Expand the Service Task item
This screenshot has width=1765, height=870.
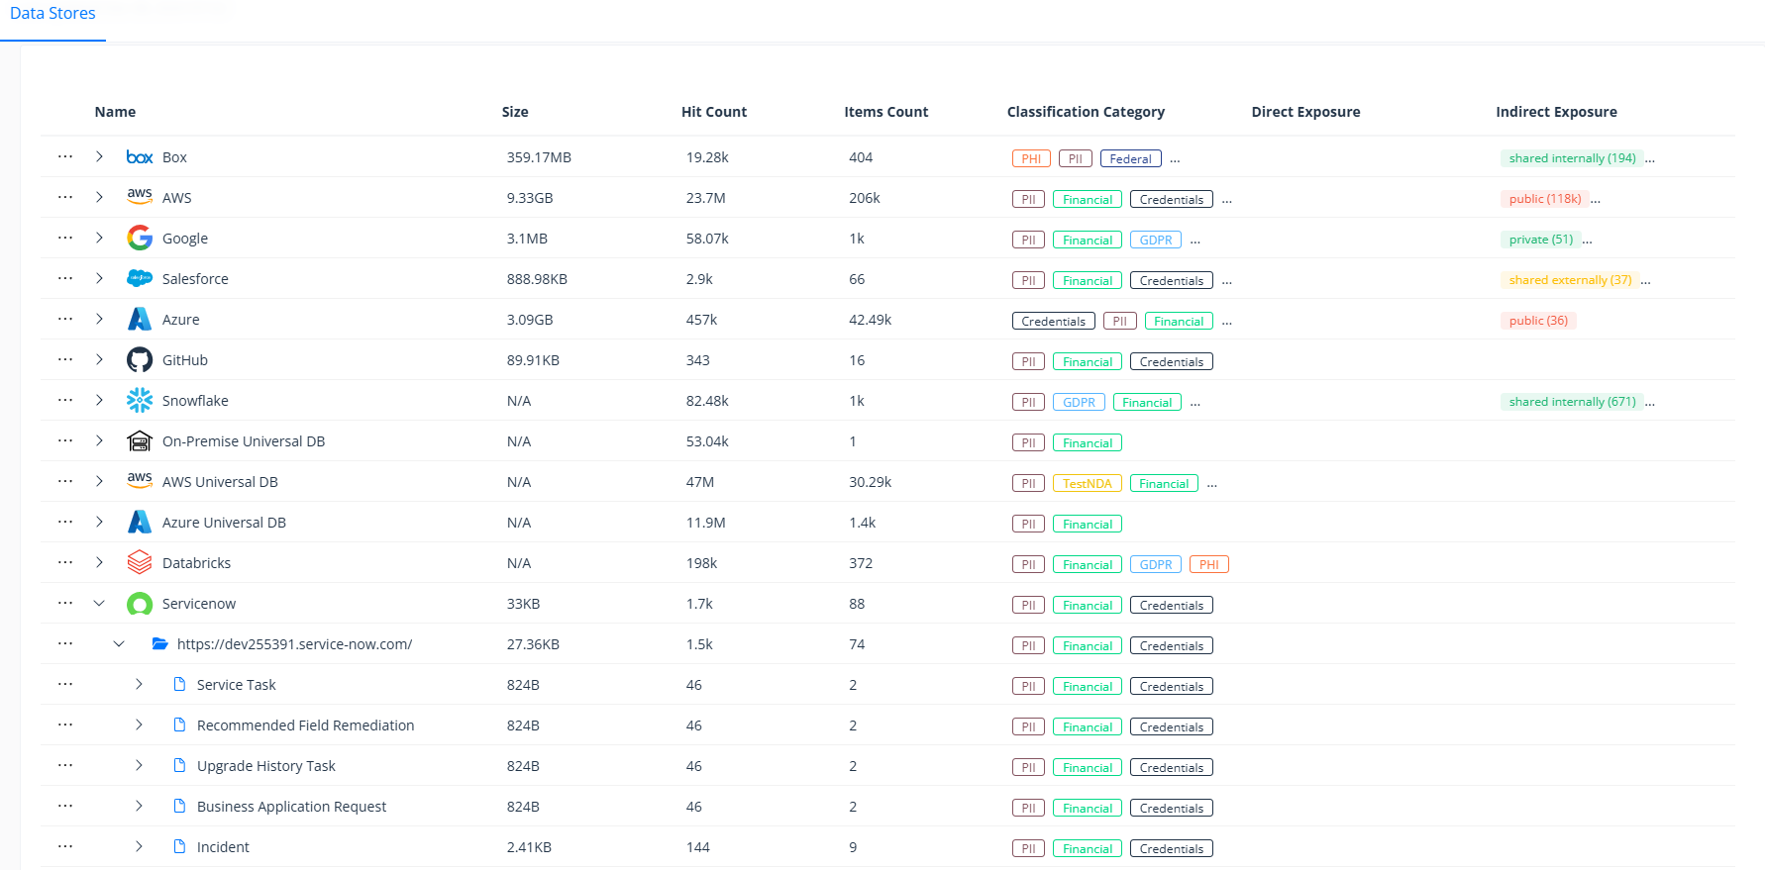tap(139, 684)
